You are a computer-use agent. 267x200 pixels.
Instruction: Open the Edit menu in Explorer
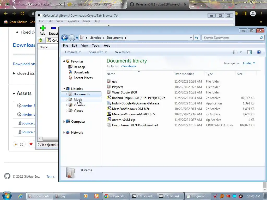[74, 46]
